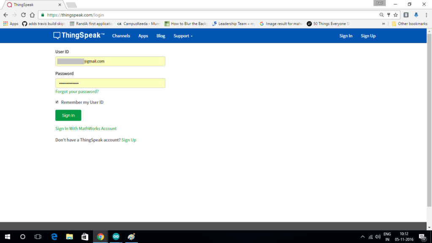This screenshot has height=243, width=432.
Task: Open the Paint app on taskbar
Action: click(x=132, y=237)
